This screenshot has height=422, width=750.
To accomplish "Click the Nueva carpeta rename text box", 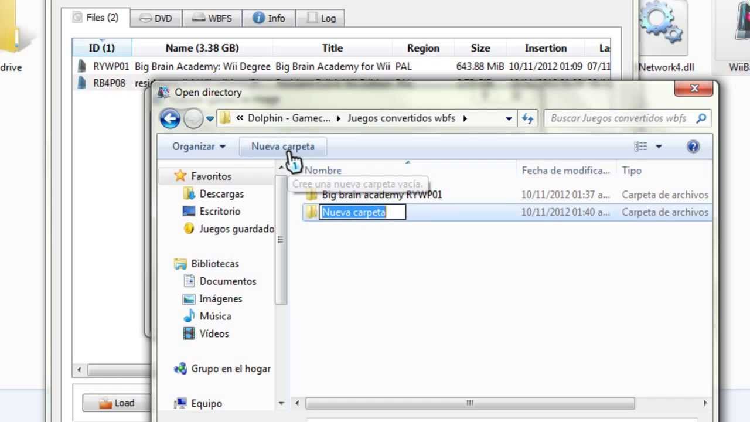I will [363, 212].
